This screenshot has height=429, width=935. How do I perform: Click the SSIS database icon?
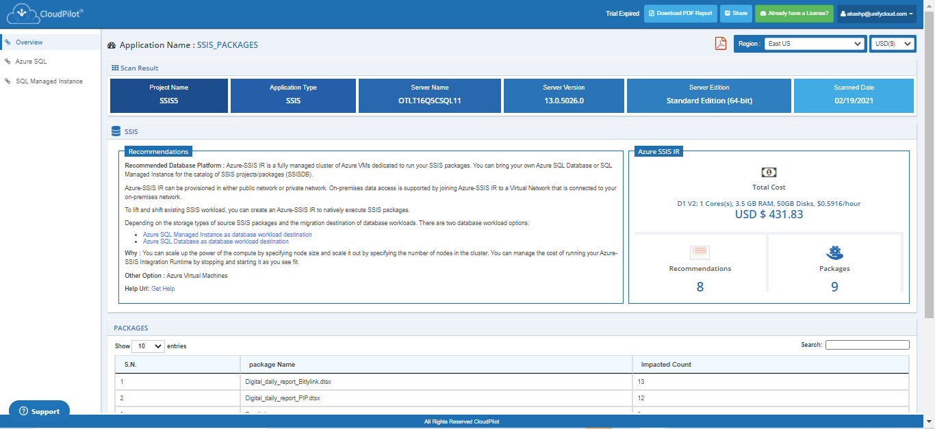116,131
